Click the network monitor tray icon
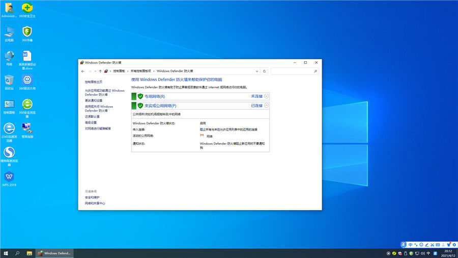Image resolution: width=458 pixels, height=258 pixels. pos(417,253)
